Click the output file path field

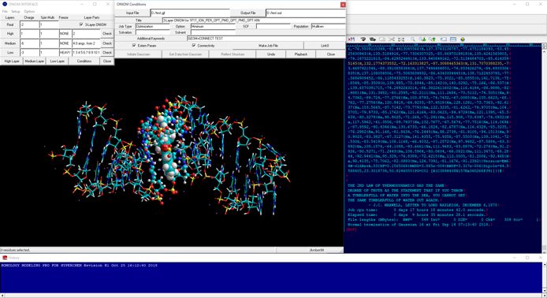[306, 13]
